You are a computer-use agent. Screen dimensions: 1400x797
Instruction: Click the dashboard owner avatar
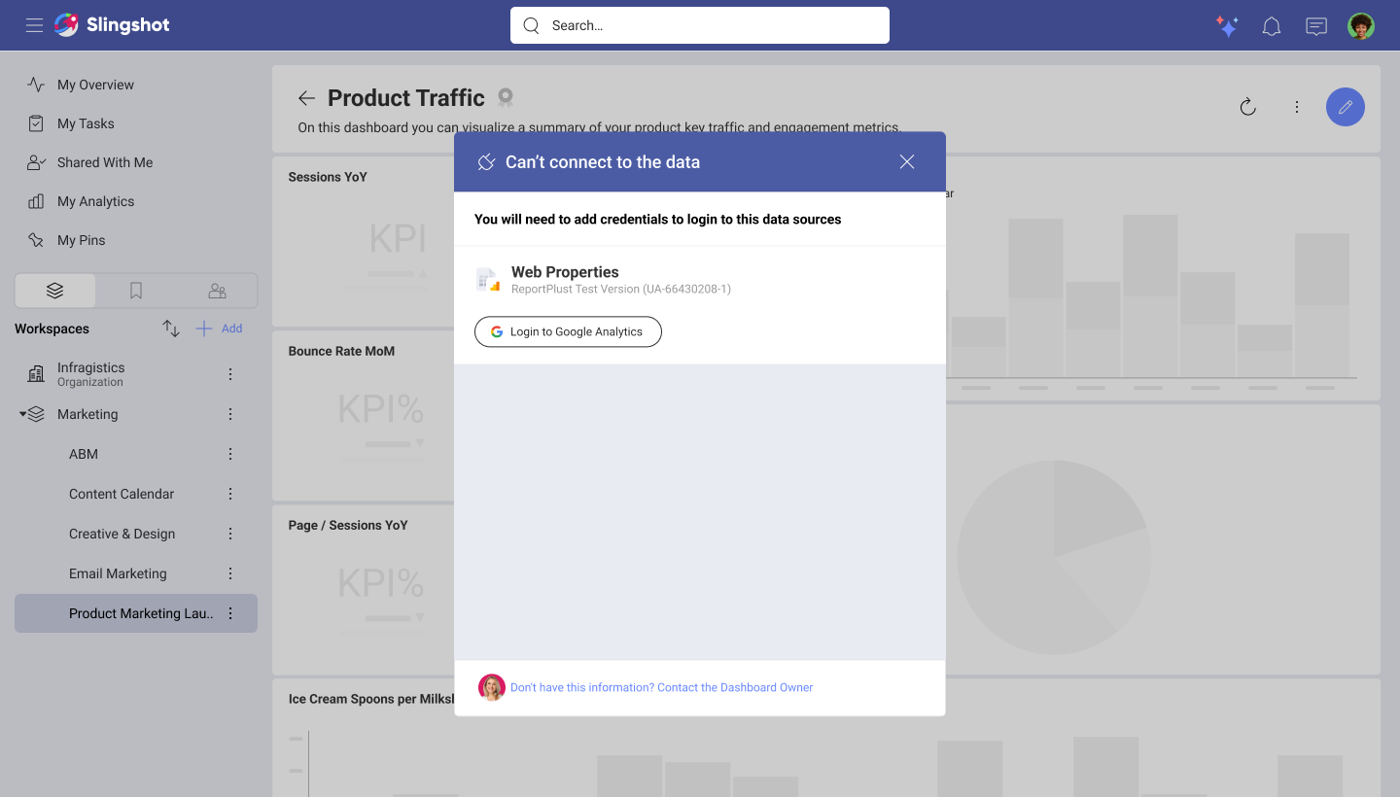tap(492, 687)
